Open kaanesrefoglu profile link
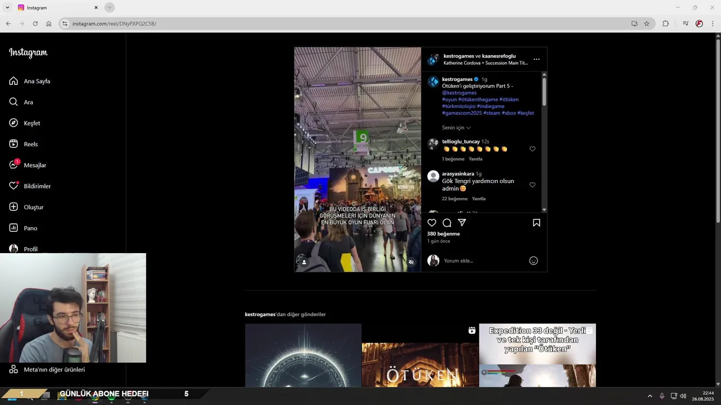Viewport: 721px width, 405px height. pyautogui.click(x=499, y=56)
